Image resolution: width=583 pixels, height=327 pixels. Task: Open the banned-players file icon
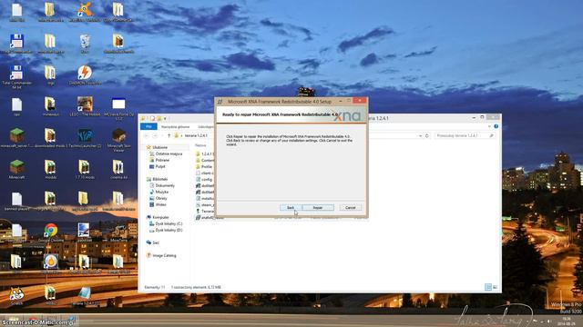tap(16, 202)
